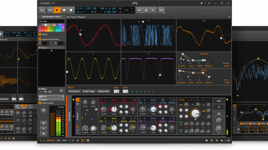Click the orange remote controls icon on Phase-4
This screenshot has width=268, height=150.
78,127
